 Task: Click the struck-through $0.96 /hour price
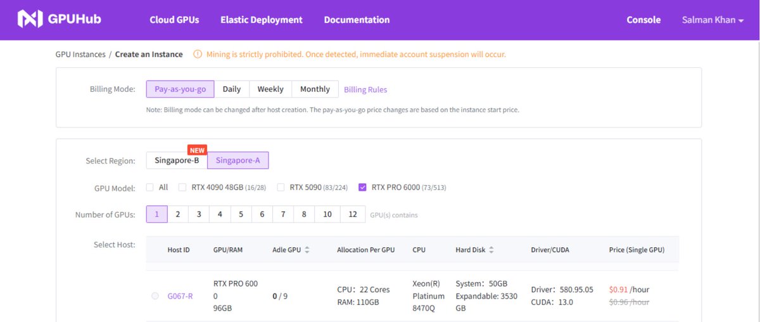629,302
